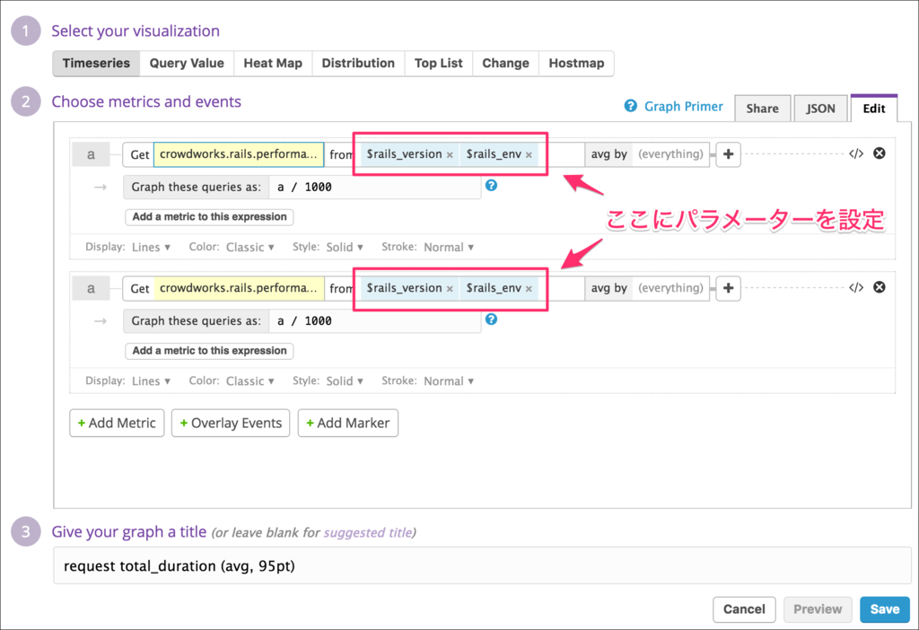
Task: Click the 'a' label of second query
Action: tap(91, 288)
